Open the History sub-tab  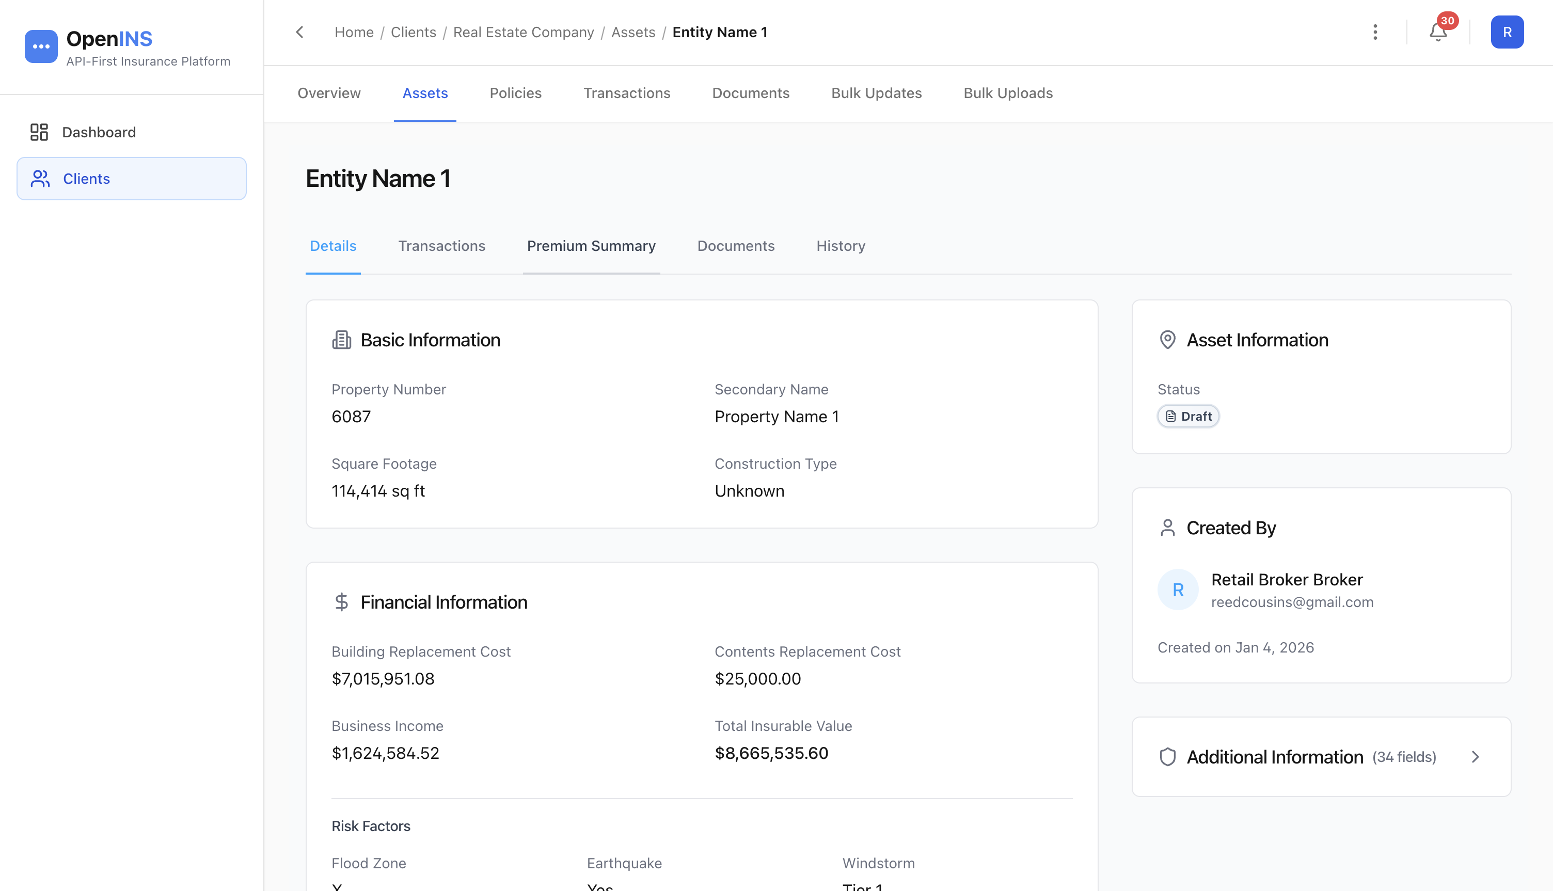click(x=840, y=246)
